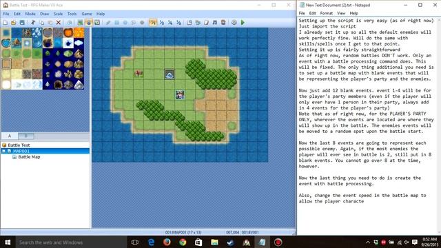Viewport: 441px width, 248px height.
Task: Switch to Event editing mode icon
Action: tap(89, 23)
